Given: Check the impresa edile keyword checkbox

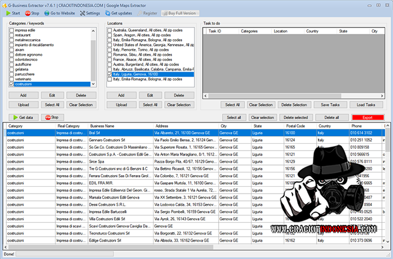Looking at the screenshot, I should (12, 30).
